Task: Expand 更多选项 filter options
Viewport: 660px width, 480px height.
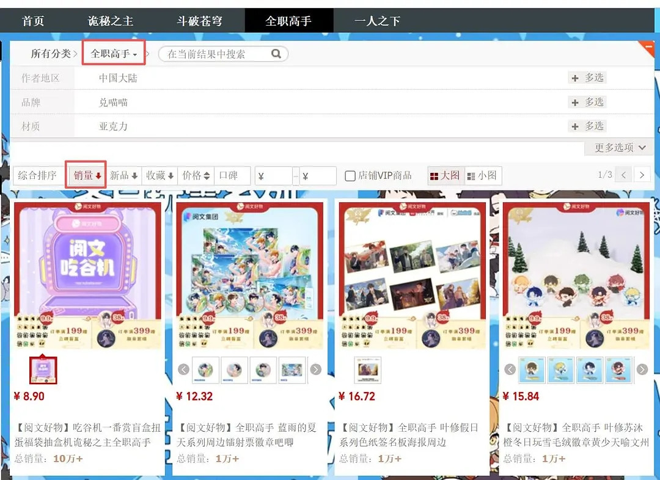Action: point(620,148)
